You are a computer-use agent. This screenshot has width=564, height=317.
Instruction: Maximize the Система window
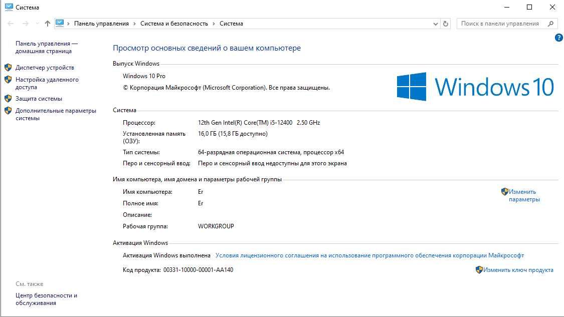(529, 7)
